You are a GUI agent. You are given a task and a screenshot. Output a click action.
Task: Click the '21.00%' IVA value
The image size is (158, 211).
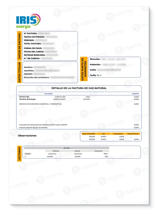[x=104, y=139]
